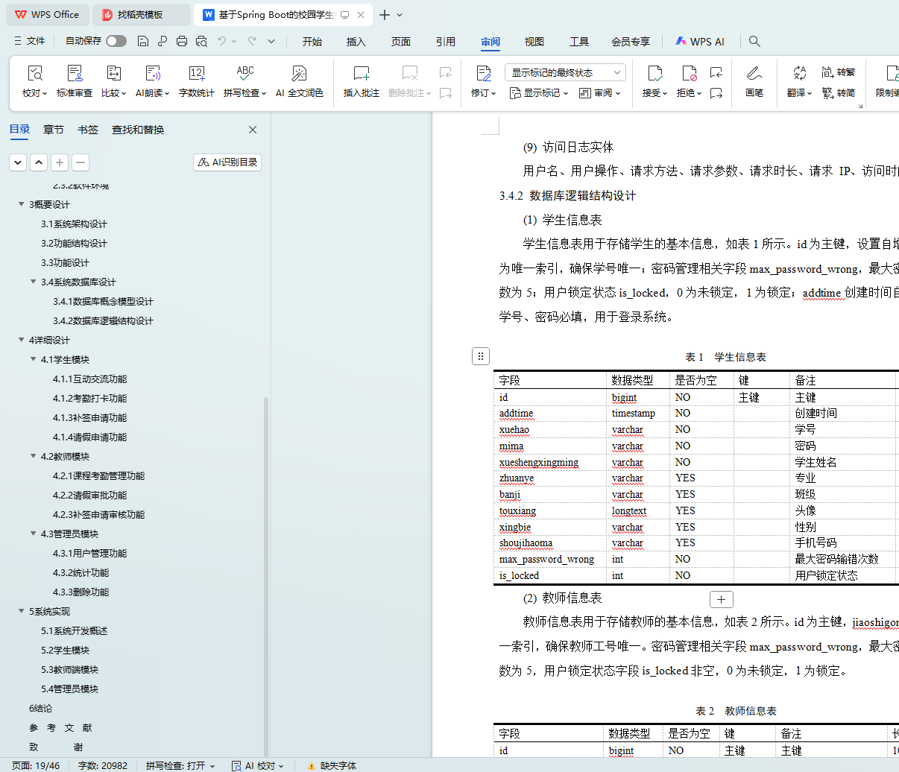Image resolution: width=899 pixels, height=772 pixels.
Task: Collapse the 4详细设计 outline node
Action: pyautogui.click(x=21, y=340)
